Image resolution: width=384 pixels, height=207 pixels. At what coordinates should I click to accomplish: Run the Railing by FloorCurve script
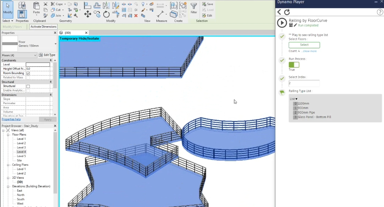[x=282, y=23]
